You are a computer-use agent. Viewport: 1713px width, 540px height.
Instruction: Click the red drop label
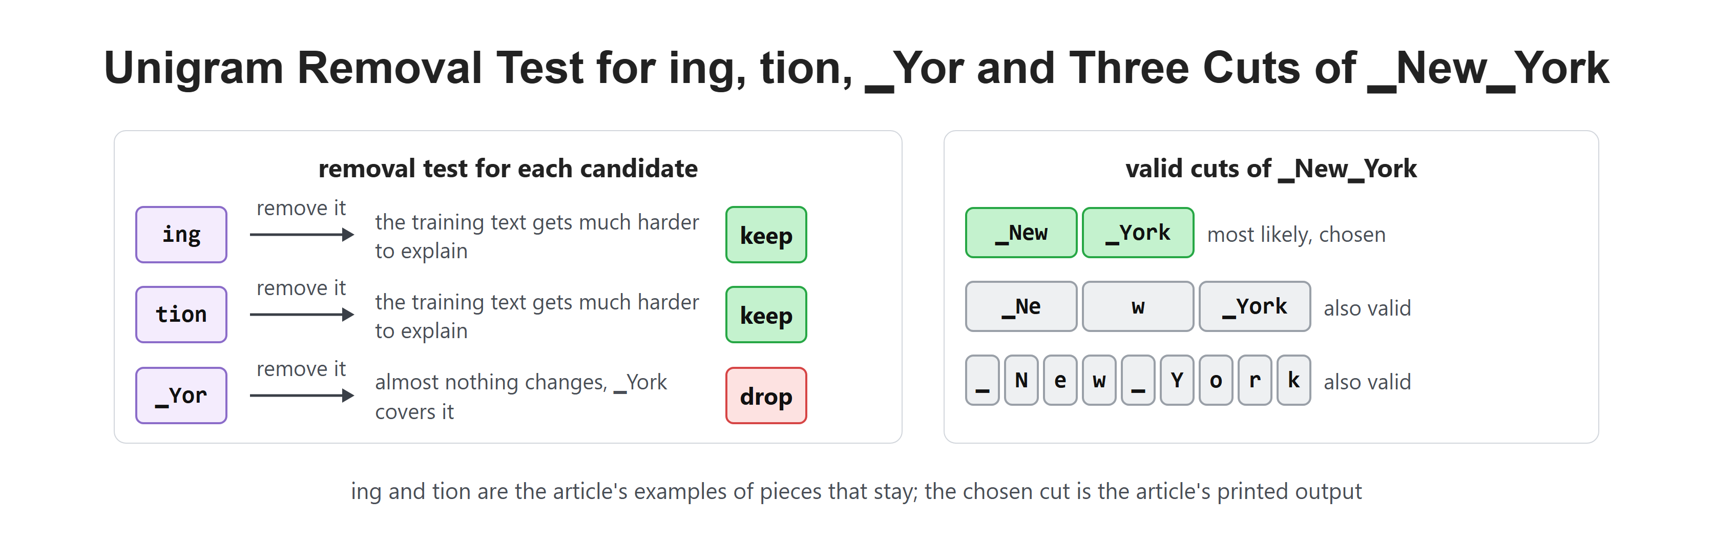click(766, 396)
